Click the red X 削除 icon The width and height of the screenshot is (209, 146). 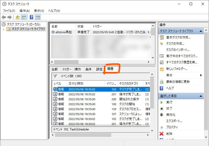(x=162, y=134)
